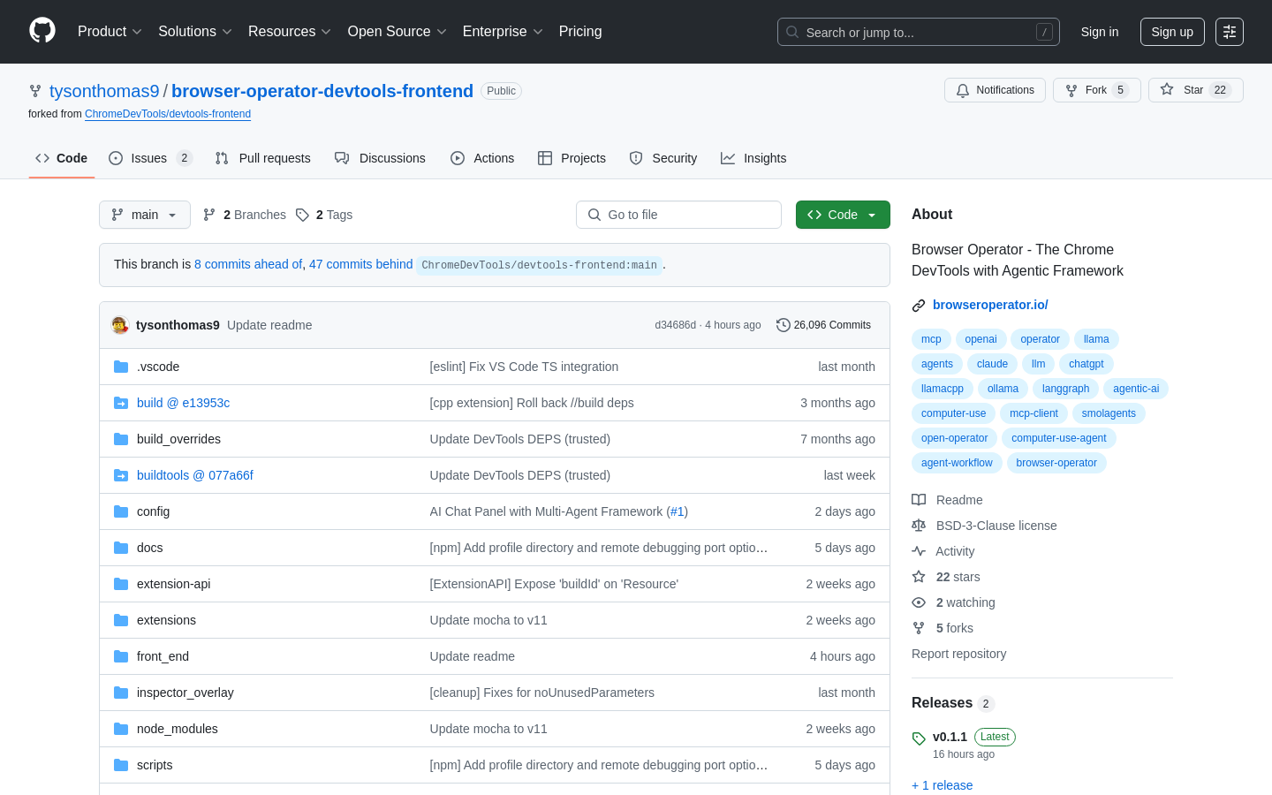Click the Activity pulse icon
This screenshot has width=1272, height=795.
[919, 551]
